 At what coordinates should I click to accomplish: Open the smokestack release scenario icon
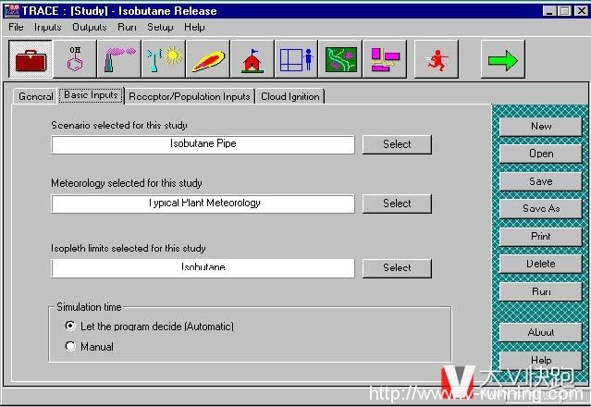coord(119,59)
